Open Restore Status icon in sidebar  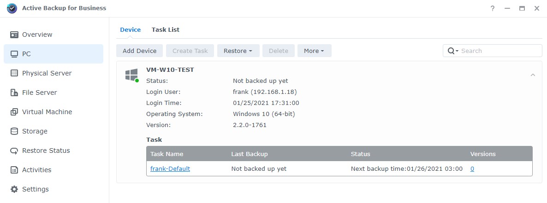pyautogui.click(x=14, y=151)
